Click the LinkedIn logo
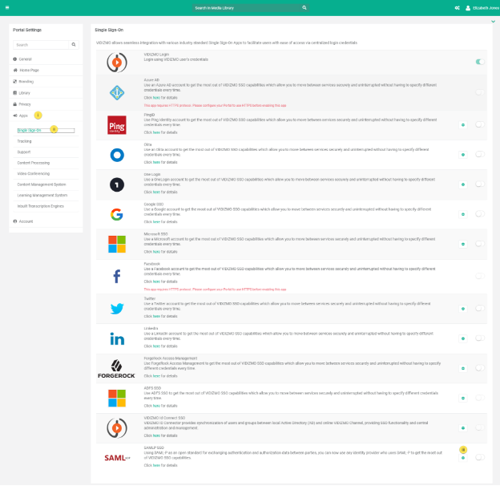The image size is (500, 486). click(117, 339)
